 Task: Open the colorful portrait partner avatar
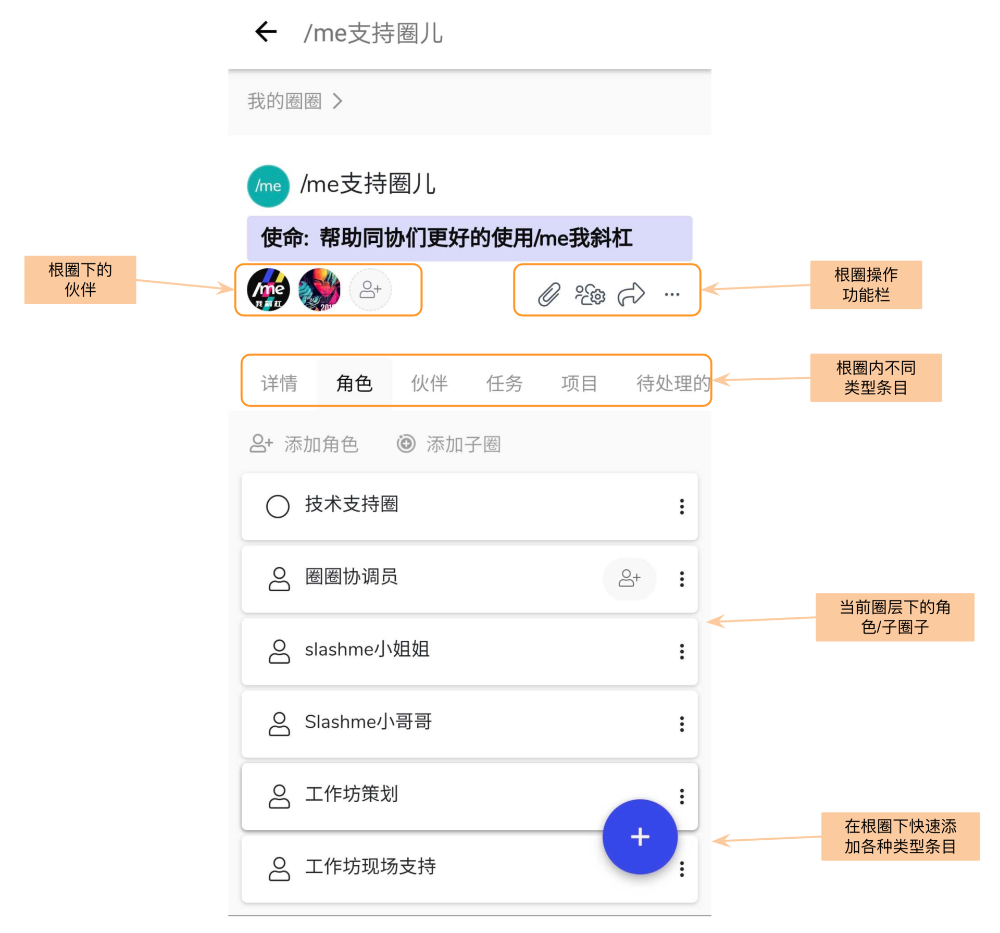319,290
